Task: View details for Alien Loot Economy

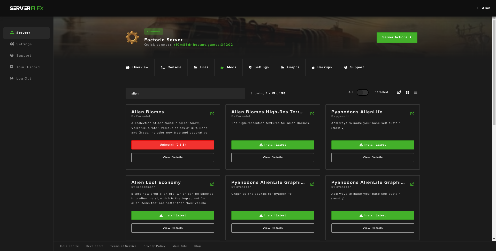Action: pyautogui.click(x=173, y=228)
